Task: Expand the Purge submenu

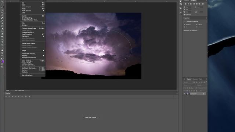Action: (33, 51)
